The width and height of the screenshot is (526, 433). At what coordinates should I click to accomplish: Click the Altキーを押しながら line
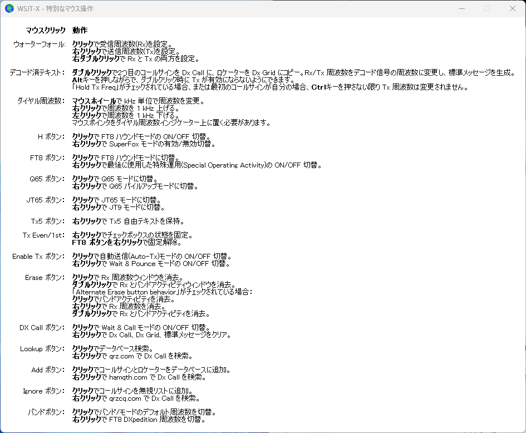click(x=184, y=80)
